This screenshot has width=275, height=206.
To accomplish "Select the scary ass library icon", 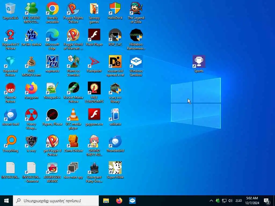I will pyautogui.click(x=115, y=93).
